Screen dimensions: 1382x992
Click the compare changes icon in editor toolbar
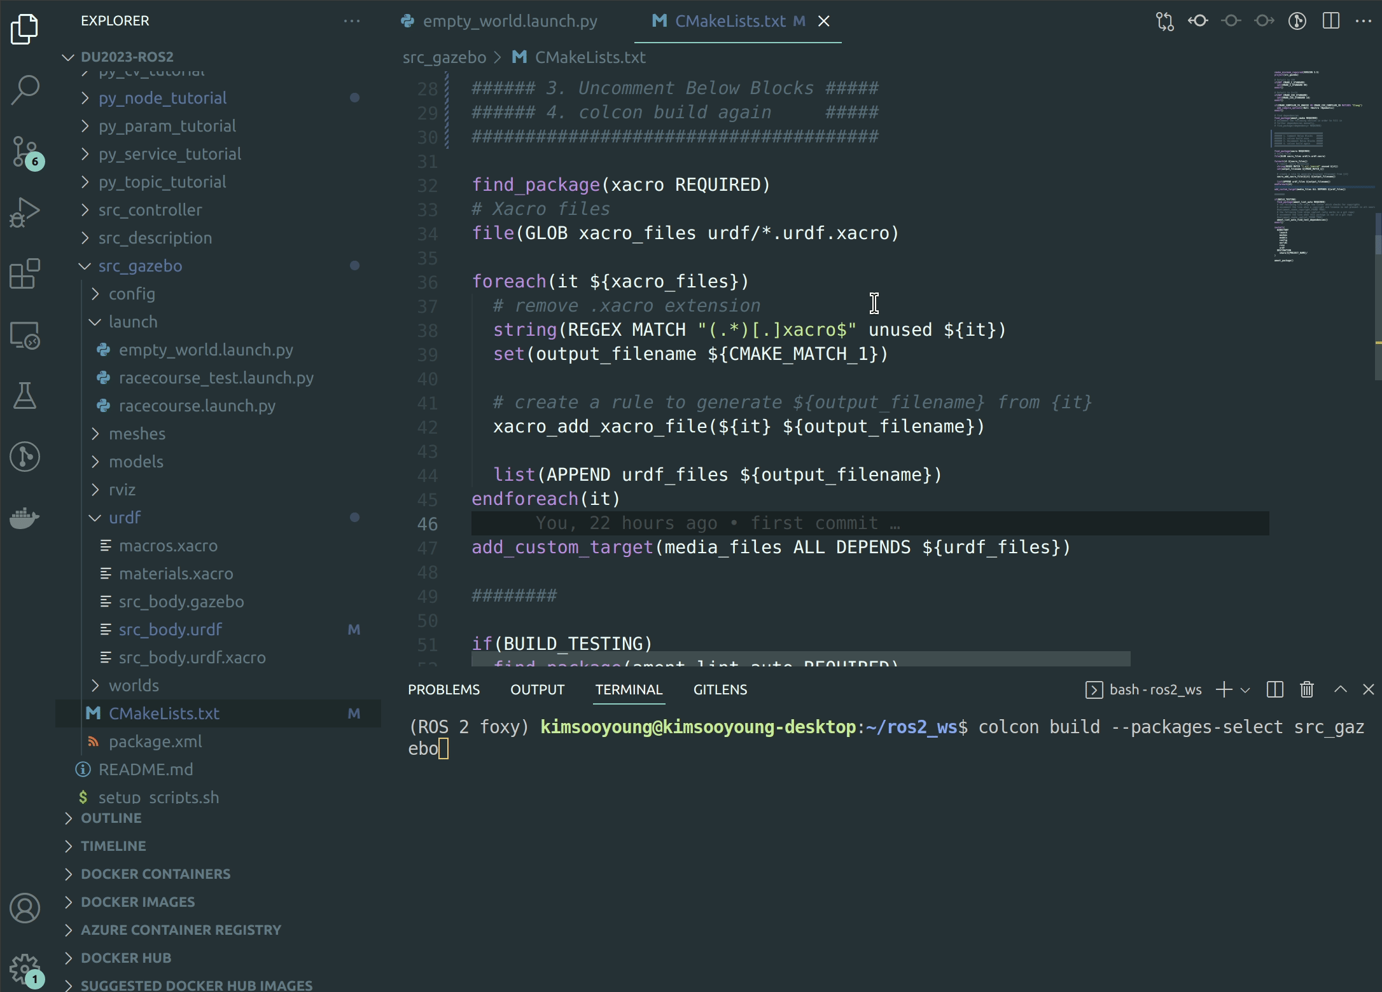click(1165, 22)
